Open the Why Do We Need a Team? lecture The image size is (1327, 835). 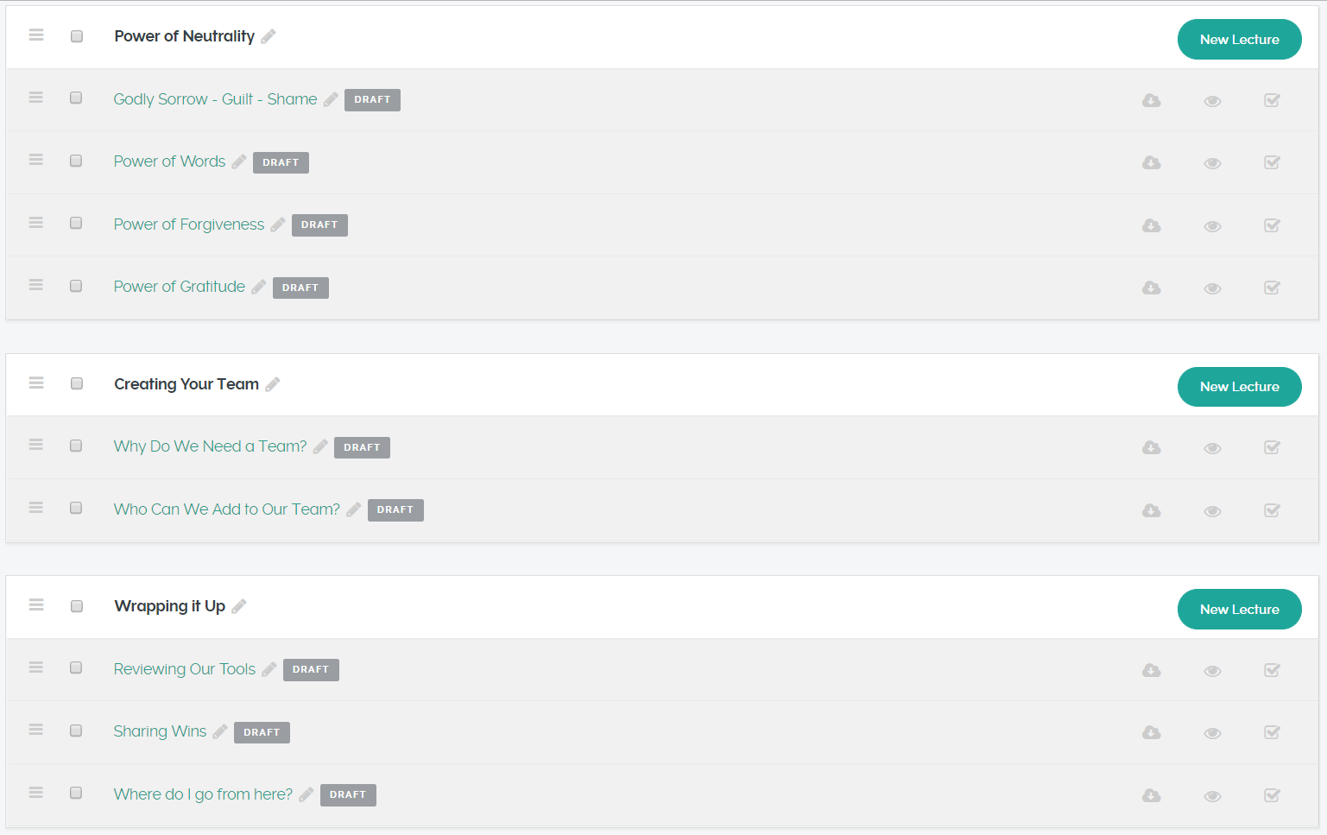click(210, 446)
